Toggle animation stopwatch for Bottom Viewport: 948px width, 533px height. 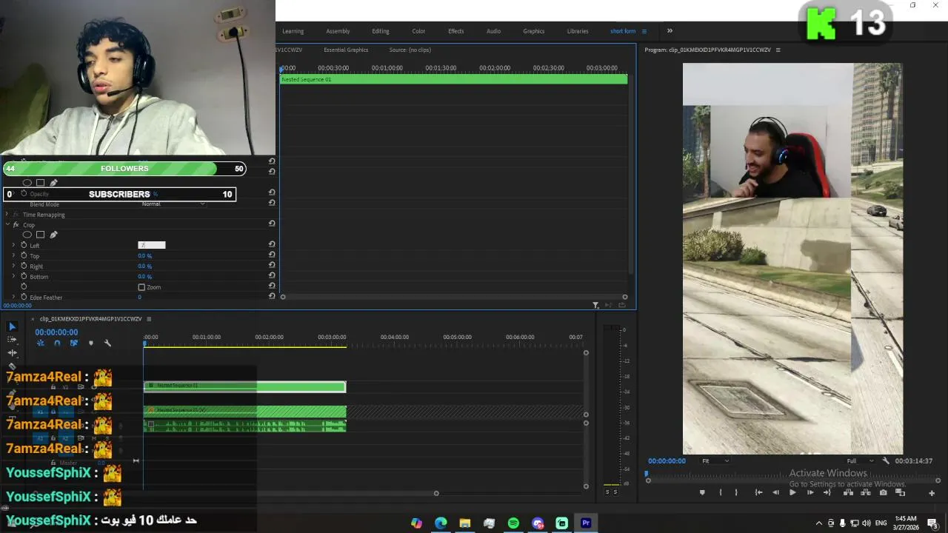point(24,276)
